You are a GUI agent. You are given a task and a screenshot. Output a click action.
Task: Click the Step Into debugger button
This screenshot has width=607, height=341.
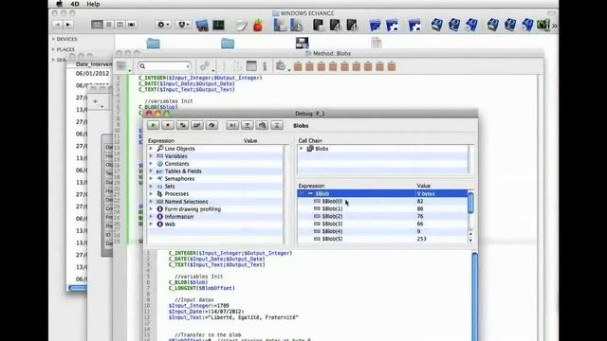coord(247,125)
